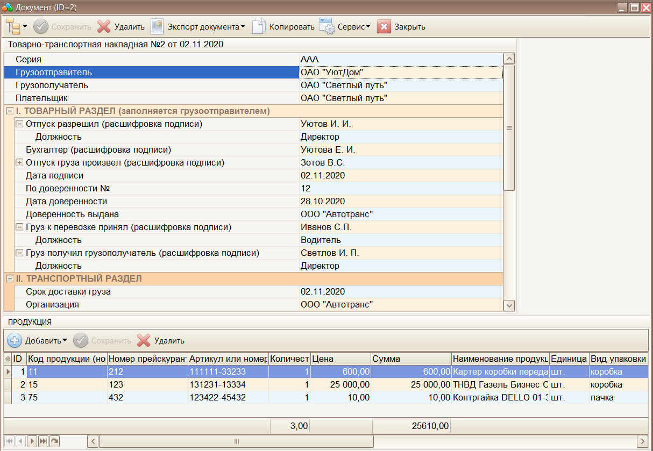Click product name Контргайка DELLO cell
Viewport: 653px width, 451px height.
click(500, 398)
